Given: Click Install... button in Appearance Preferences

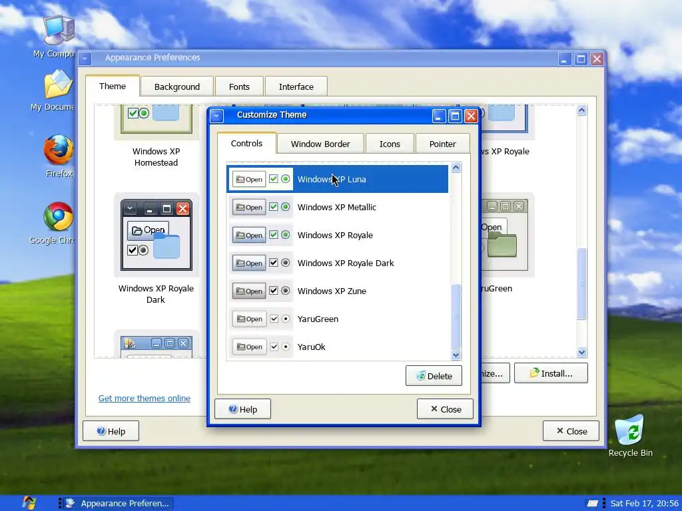Looking at the screenshot, I should [x=551, y=373].
